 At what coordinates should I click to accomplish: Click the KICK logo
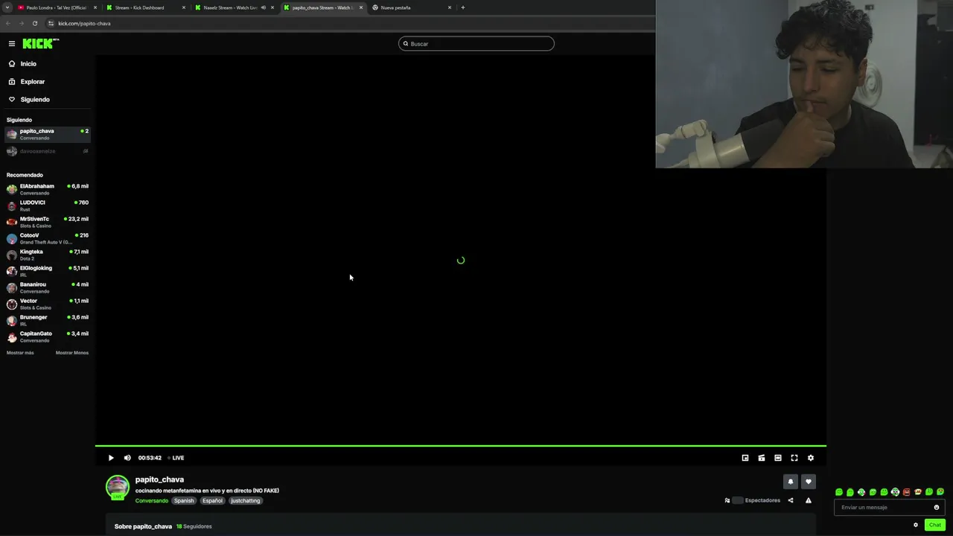[x=40, y=44]
